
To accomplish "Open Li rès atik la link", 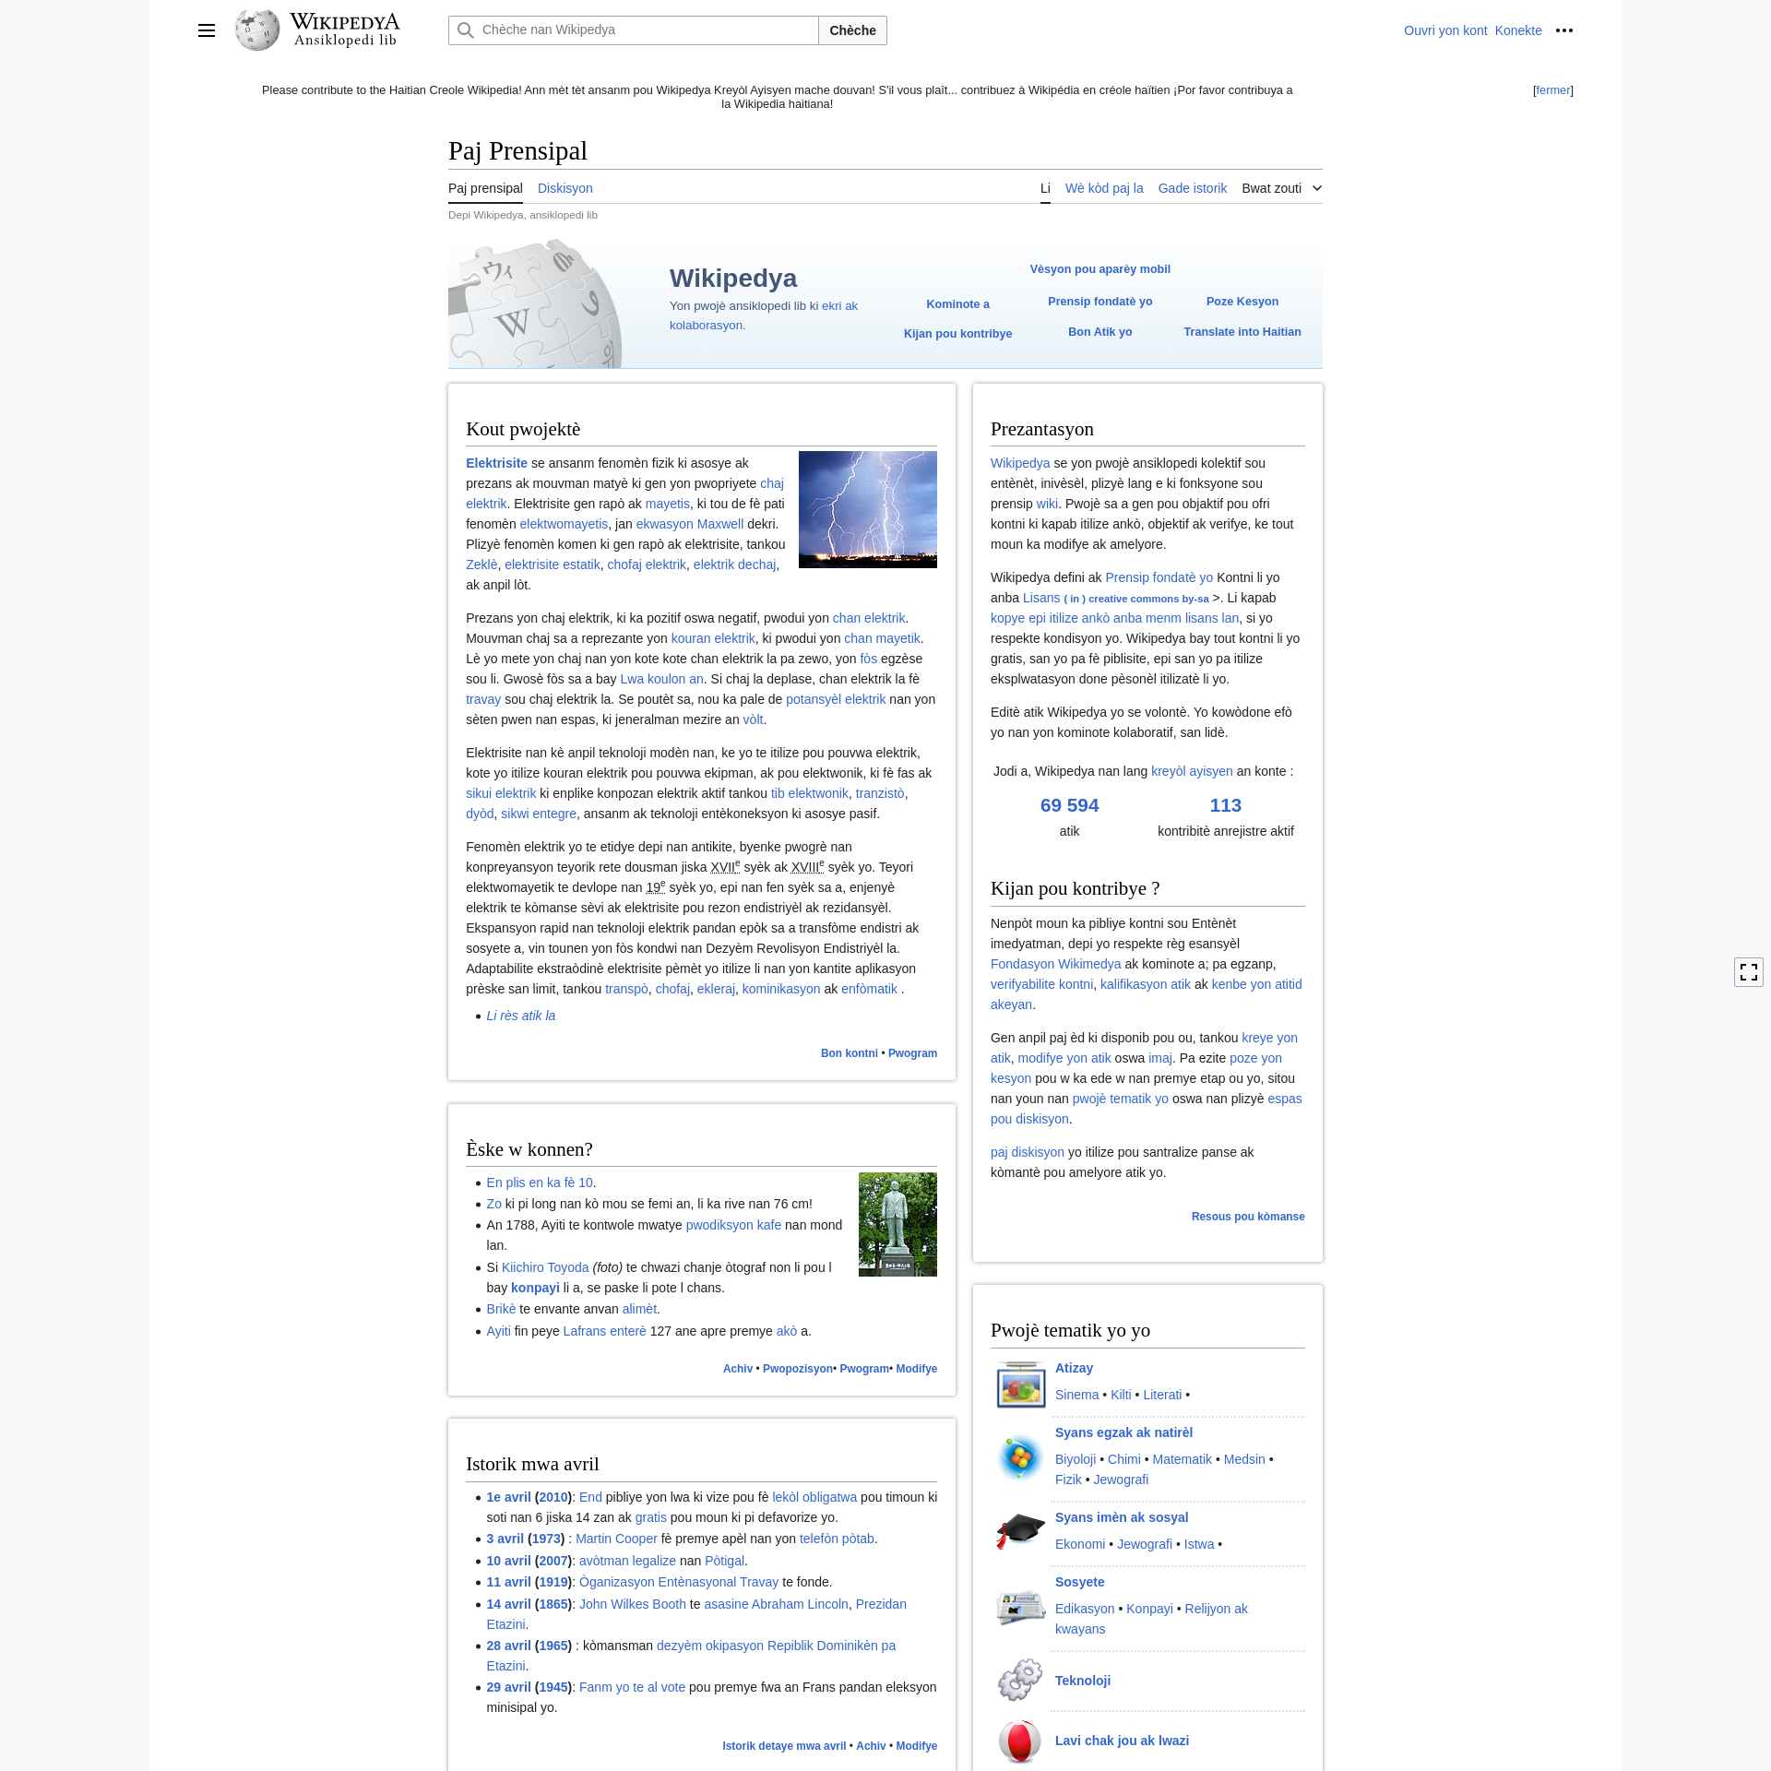I will pyautogui.click(x=520, y=1016).
